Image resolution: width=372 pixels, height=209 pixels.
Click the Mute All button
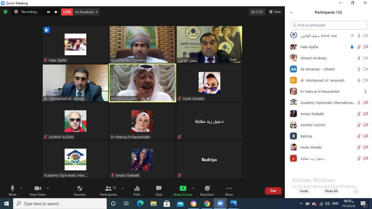pos(331,191)
